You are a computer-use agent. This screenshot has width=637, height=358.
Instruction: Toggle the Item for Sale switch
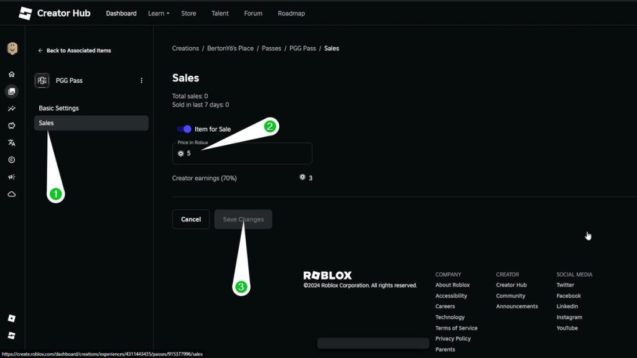click(x=183, y=129)
